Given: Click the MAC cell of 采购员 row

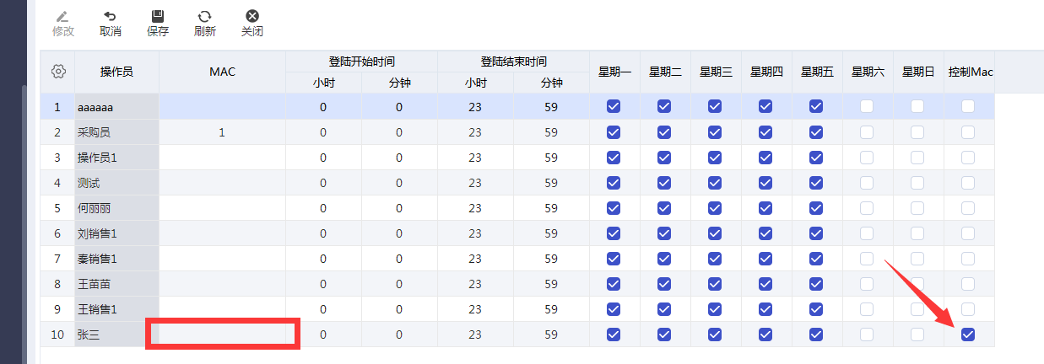Looking at the screenshot, I should point(222,132).
